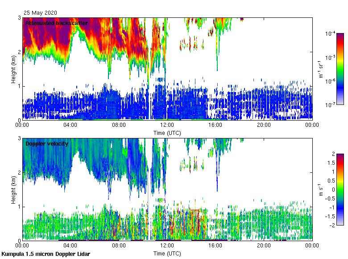
Task: Click the 10^-4 label on backscatter colorbar
Action: coord(330,33)
